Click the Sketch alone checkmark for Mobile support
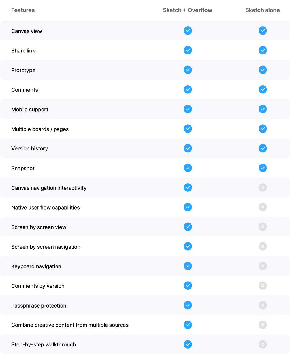290x354 pixels. point(263,109)
